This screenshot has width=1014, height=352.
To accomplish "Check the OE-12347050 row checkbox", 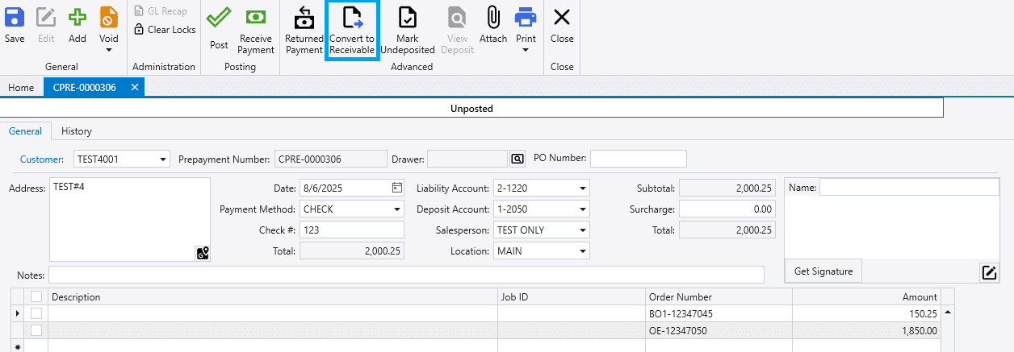I will (36, 329).
